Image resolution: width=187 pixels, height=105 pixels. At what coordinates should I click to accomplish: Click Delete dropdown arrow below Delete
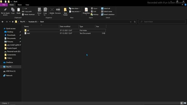point(52,15)
